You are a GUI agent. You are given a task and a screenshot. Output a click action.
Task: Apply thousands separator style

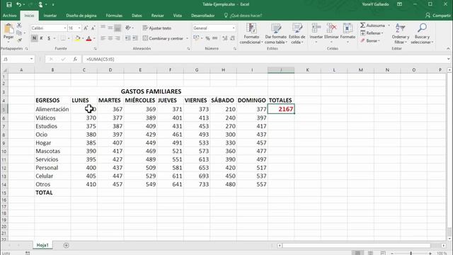[214, 38]
